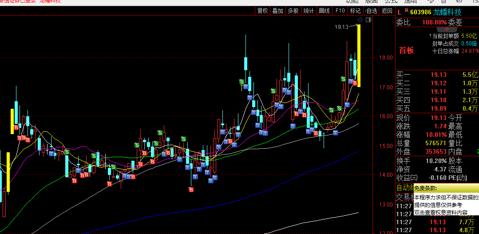This screenshot has width=479, height=234.
Task: Click the green S marker at the peak near 18.80
Action: click(241, 82)
